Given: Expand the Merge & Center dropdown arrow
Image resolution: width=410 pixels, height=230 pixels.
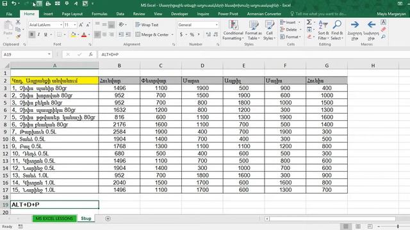Looking at the screenshot, I should point(172,34).
